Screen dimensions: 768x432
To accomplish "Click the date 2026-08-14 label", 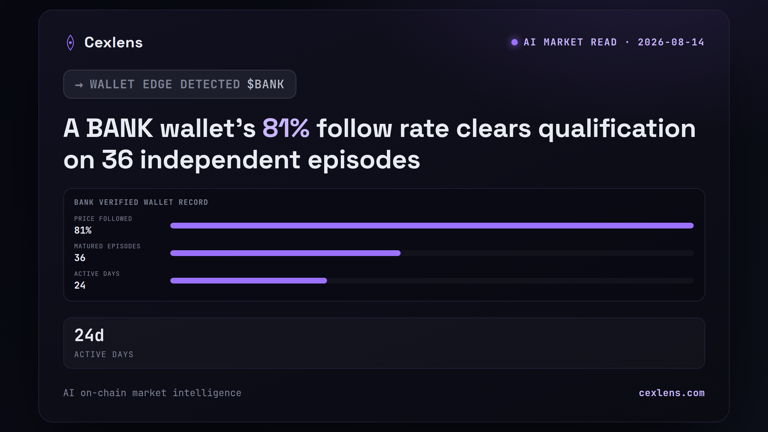I will pos(671,42).
